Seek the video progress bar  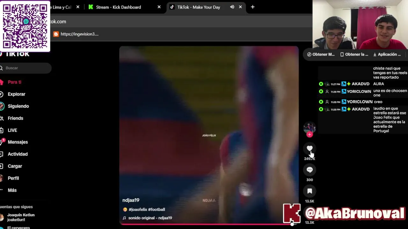click(x=209, y=224)
